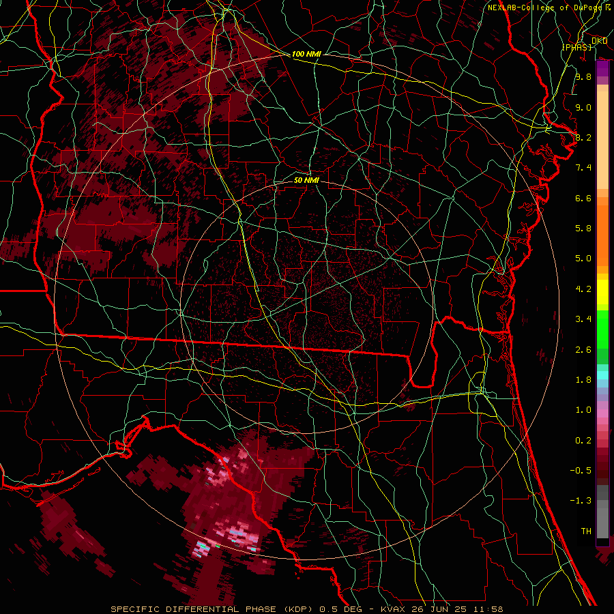Click the 5.0 legend value

pos(583,259)
